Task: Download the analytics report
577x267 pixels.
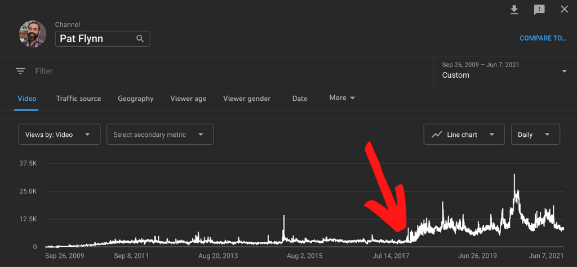Action: pos(514,10)
